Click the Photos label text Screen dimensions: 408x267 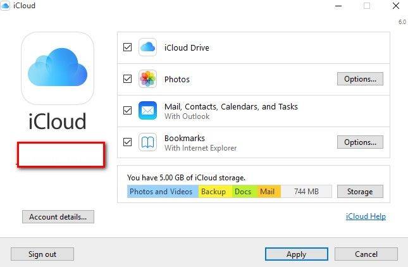point(177,79)
